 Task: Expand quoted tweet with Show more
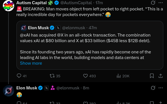coord(31,63)
